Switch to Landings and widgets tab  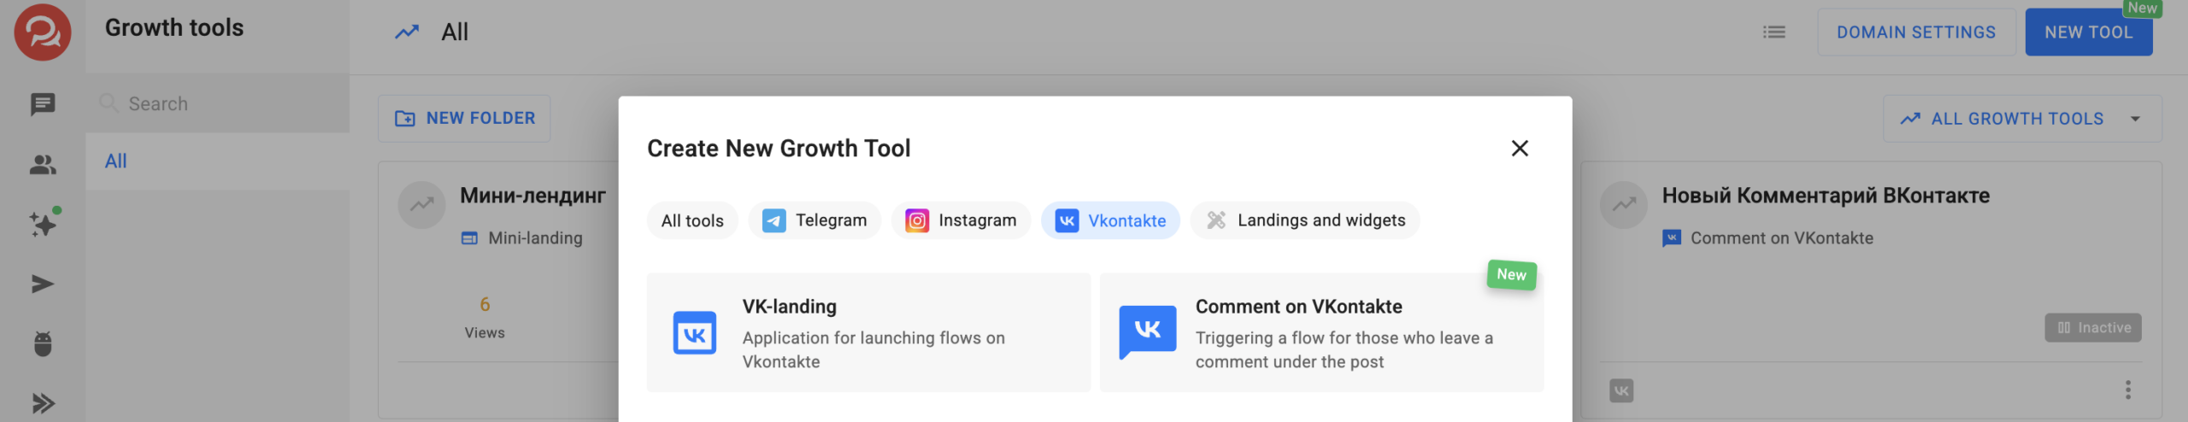(x=1304, y=220)
